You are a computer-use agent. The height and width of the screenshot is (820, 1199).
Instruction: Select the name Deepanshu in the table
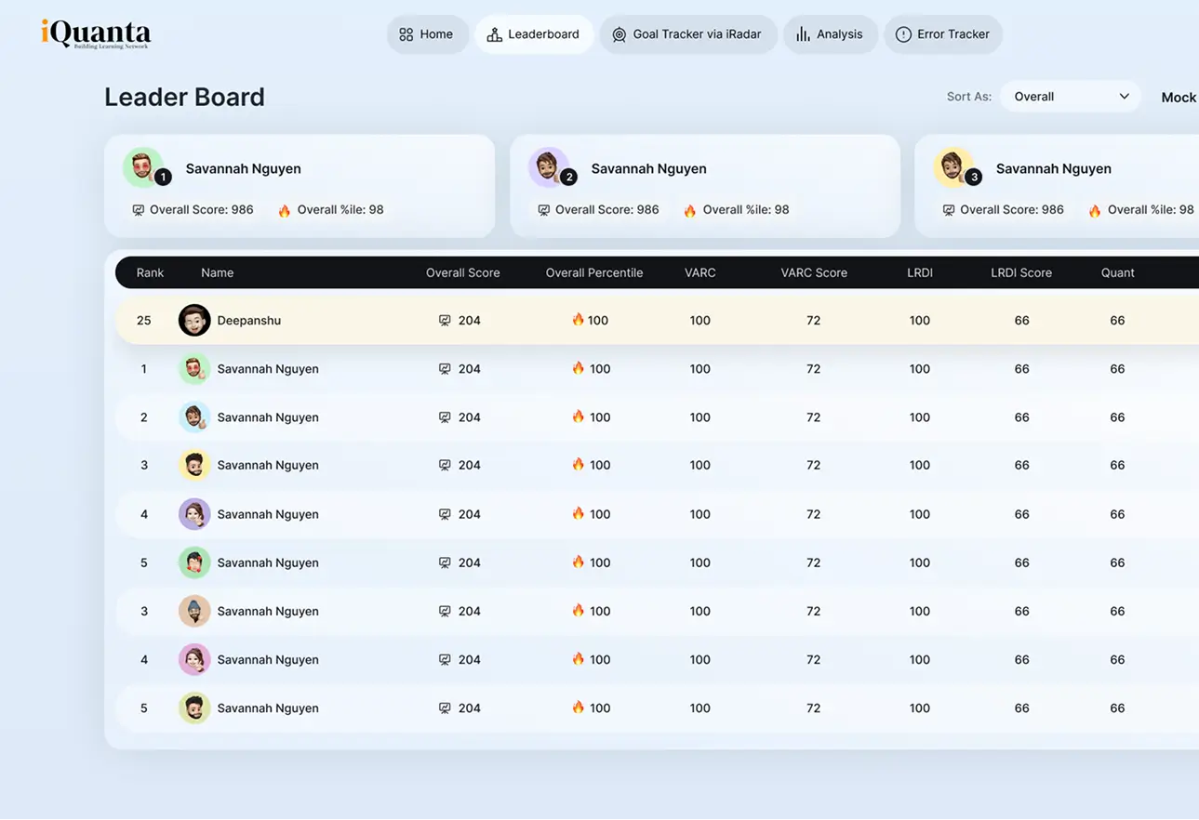pyautogui.click(x=249, y=321)
